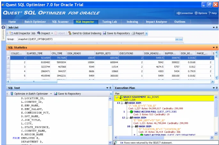Select statistics row with elapsed time 8100482
The width and height of the screenshot is (219, 145).
(x=111, y=62)
